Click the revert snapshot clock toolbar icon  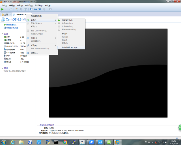pos(21,9)
